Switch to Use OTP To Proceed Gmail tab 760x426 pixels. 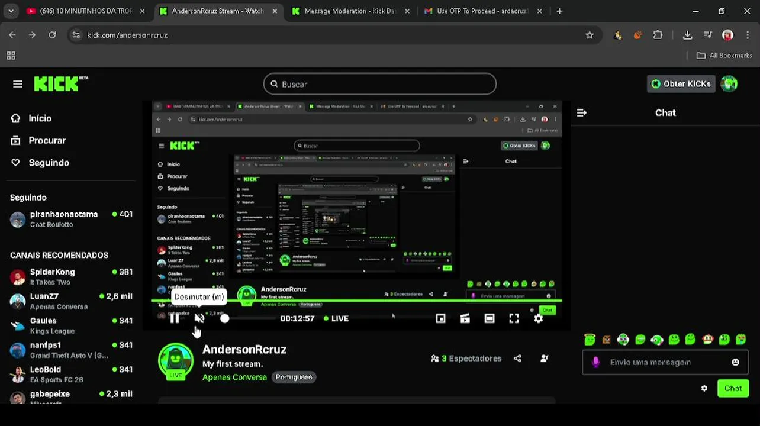(483, 11)
